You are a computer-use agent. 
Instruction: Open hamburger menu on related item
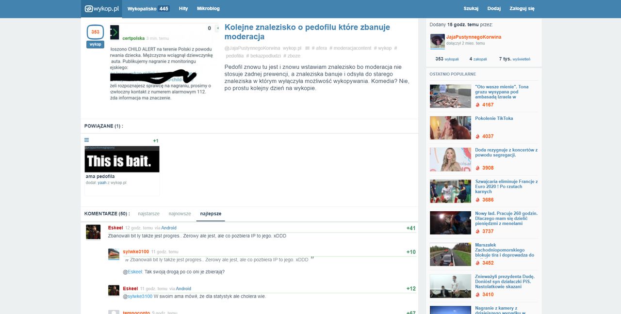tap(87, 140)
